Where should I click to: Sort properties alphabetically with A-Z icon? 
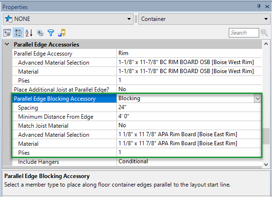pos(29,33)
